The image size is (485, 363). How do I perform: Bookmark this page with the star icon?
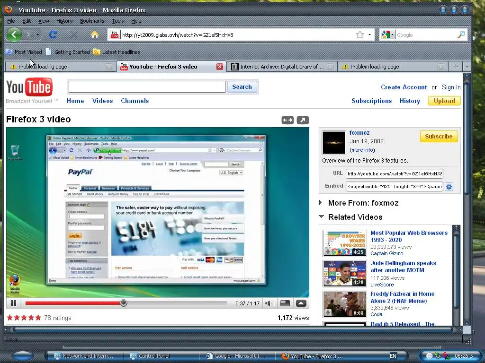point(360,35)
